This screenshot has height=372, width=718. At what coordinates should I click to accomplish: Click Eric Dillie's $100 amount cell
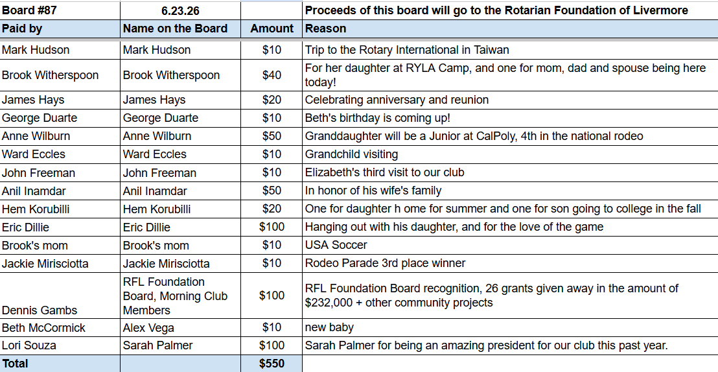(x=272, y=227)
